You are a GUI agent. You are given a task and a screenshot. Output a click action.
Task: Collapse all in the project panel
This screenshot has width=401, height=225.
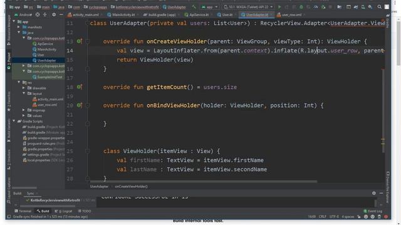[45, 15]
